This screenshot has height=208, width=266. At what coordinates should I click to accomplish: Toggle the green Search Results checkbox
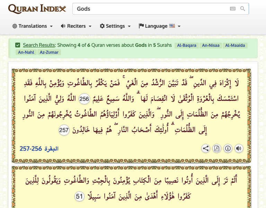point(18,45)
